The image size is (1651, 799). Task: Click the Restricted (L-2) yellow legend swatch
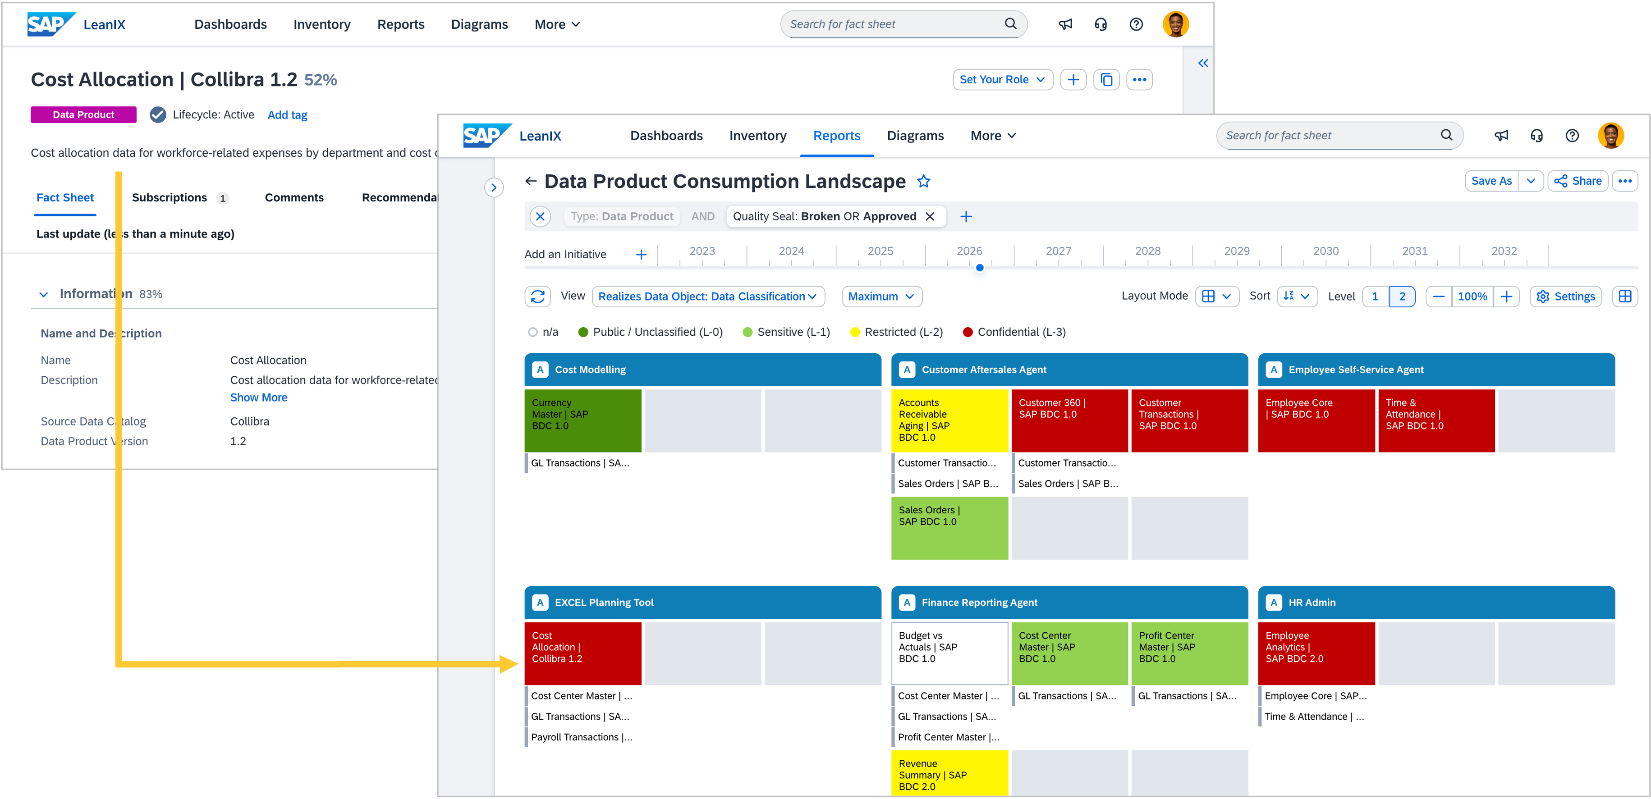(855, 332)
